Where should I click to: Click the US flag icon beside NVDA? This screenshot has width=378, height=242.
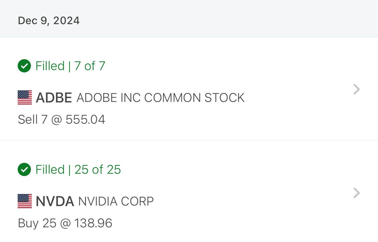coord(25,201)
